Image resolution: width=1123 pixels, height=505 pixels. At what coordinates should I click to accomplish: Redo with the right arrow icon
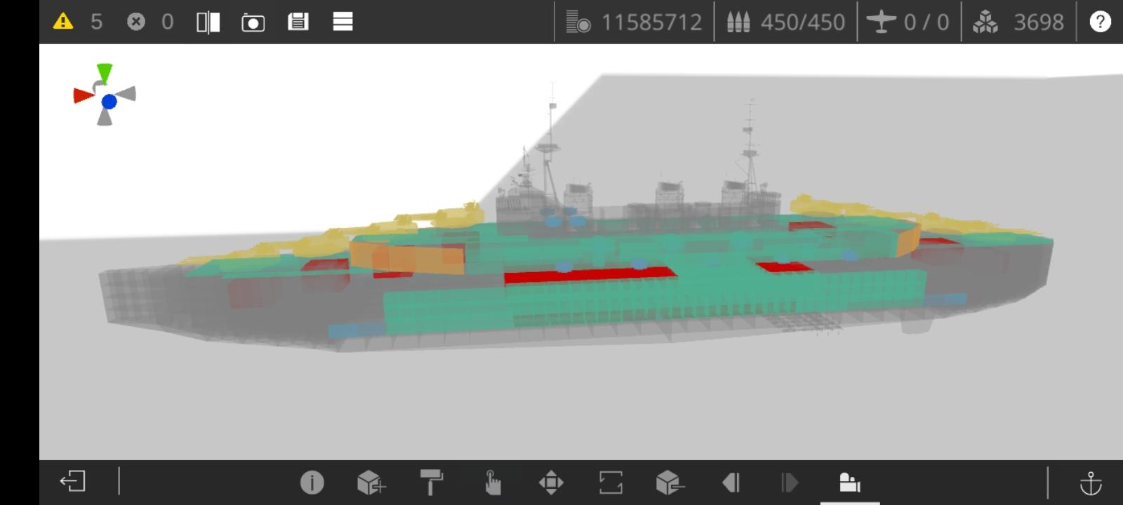(x=790, y=483)
